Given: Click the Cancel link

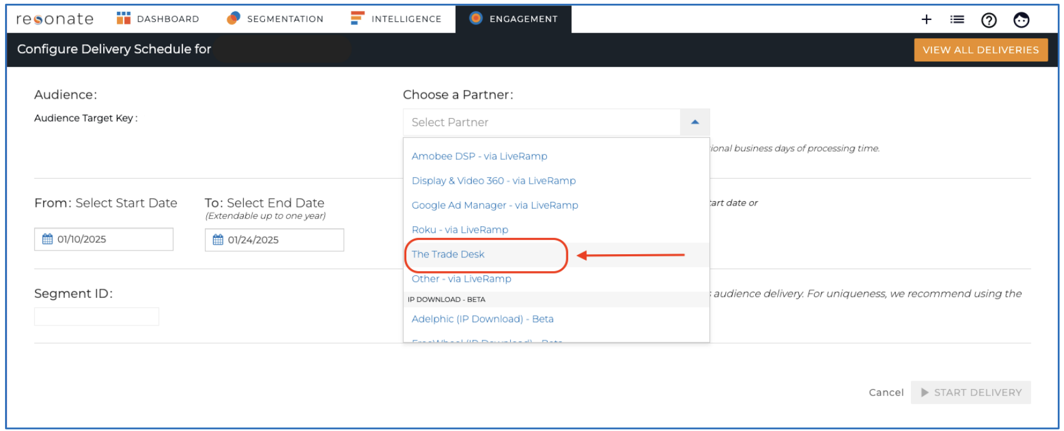Looking at the screenshot, I should pyautogui.click(x=886, y=392).
